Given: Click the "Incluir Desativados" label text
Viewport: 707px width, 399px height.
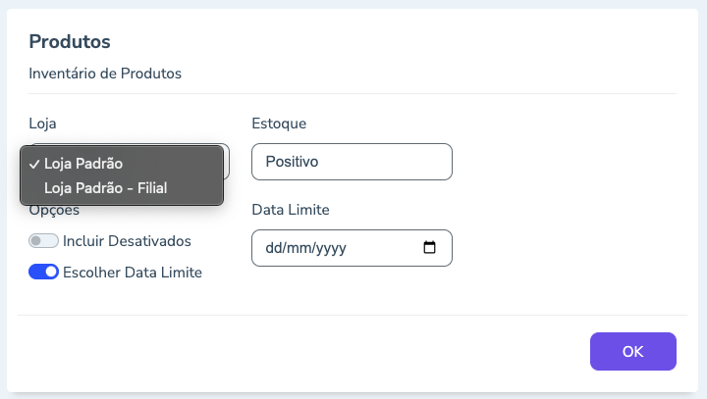Looking at the screenshot, I should coord(127,240).
